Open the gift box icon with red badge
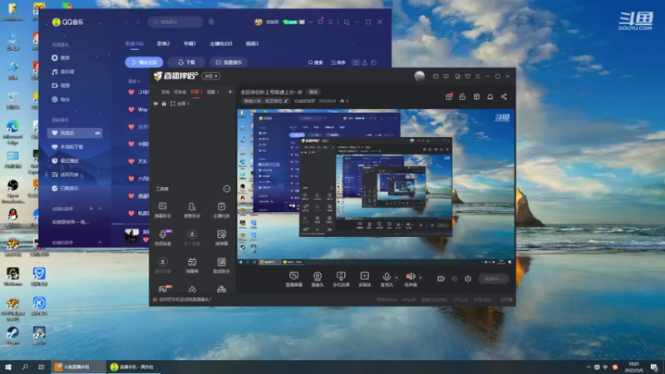The image size is (665, 374). pyautogui.click(x=449, y=96)
